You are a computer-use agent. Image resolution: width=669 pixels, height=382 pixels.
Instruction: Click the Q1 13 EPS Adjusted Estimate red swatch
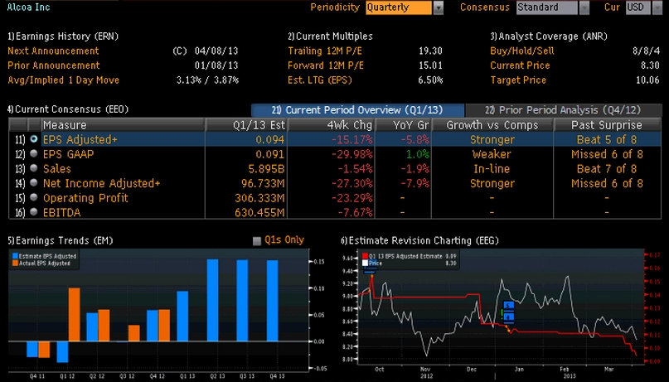tap(365, 256)
